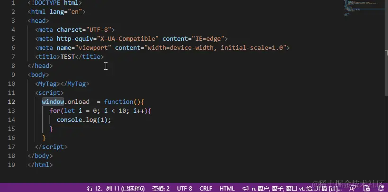Click the opening <script> tag on line 11

click(49, 93)
